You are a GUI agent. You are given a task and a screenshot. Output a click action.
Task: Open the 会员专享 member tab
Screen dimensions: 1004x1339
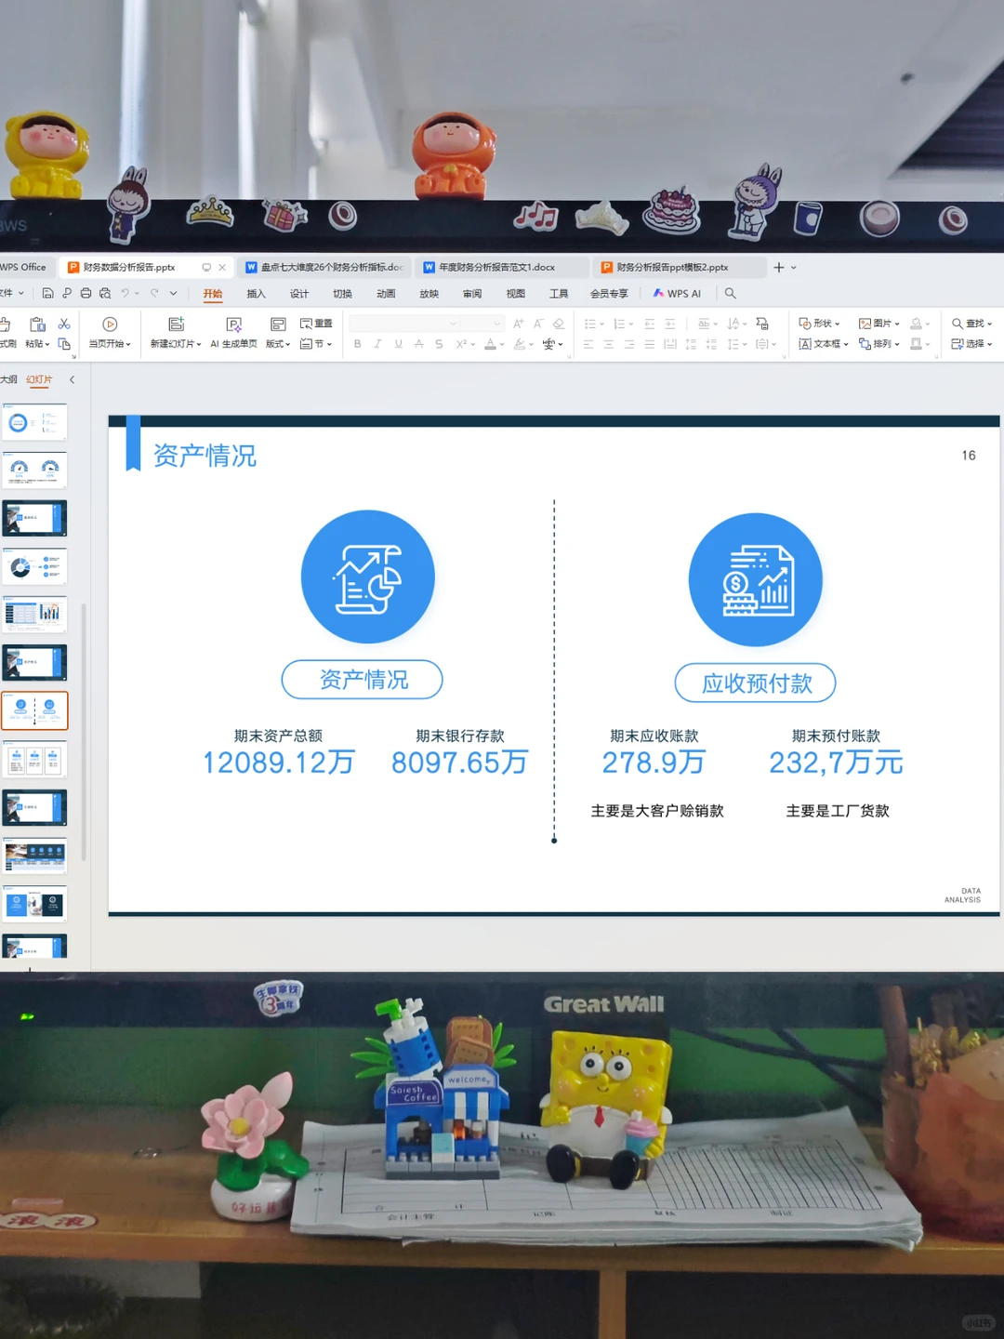(609, 294)
